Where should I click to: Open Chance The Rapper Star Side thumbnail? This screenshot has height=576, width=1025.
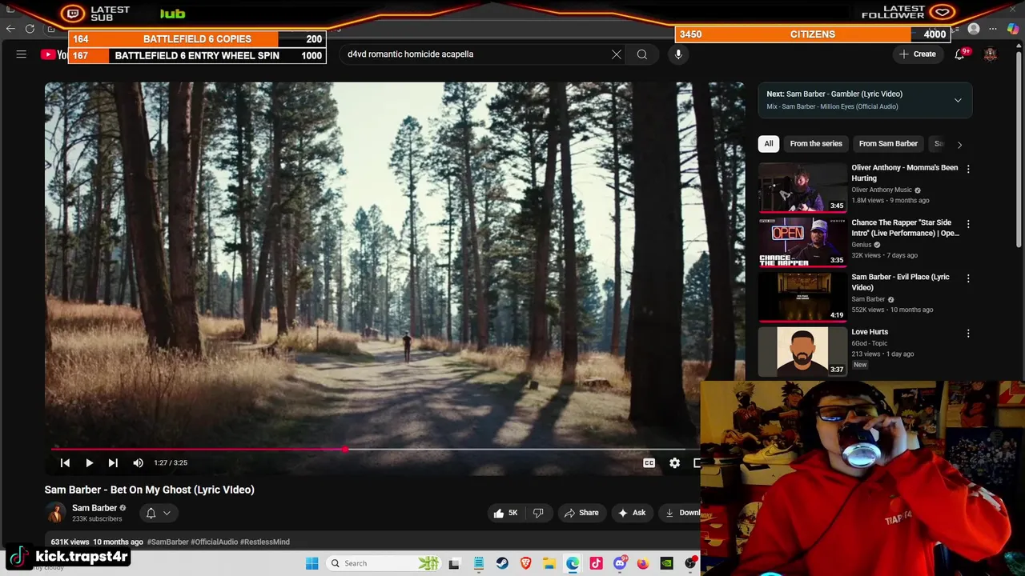coord(802,242)
